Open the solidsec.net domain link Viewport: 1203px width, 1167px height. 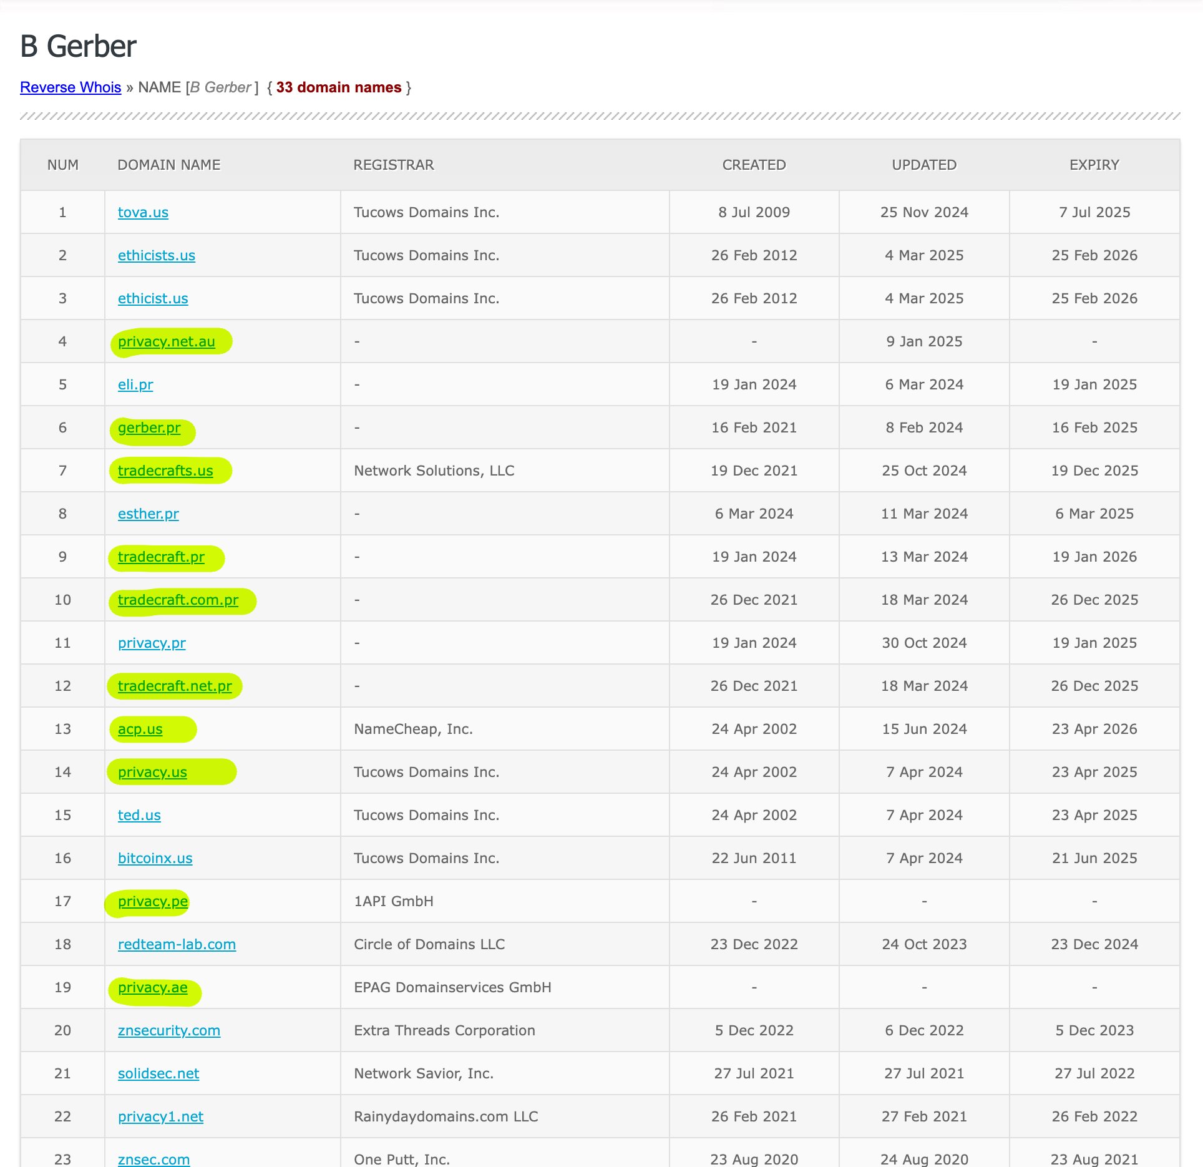click(x=158, y=1073)
